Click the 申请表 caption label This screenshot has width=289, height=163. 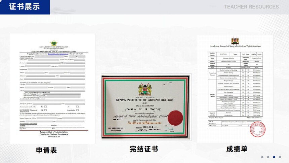tap(46, 150)
